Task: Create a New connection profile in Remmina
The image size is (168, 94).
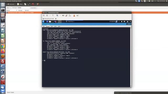Action: point(20,4)
